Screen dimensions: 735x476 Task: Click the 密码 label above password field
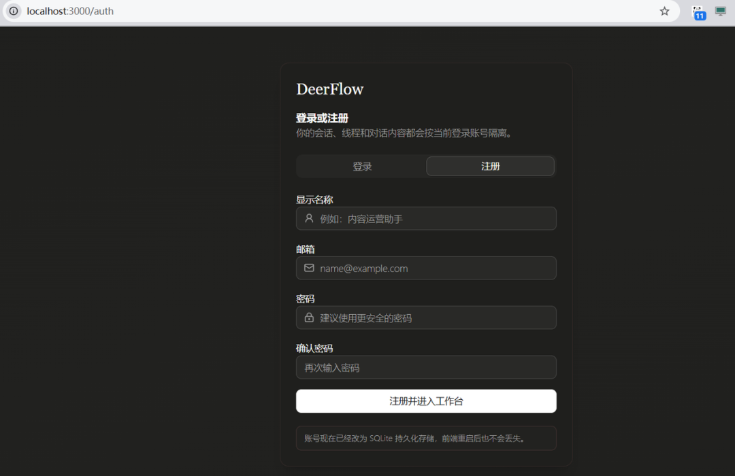point(305,299)
